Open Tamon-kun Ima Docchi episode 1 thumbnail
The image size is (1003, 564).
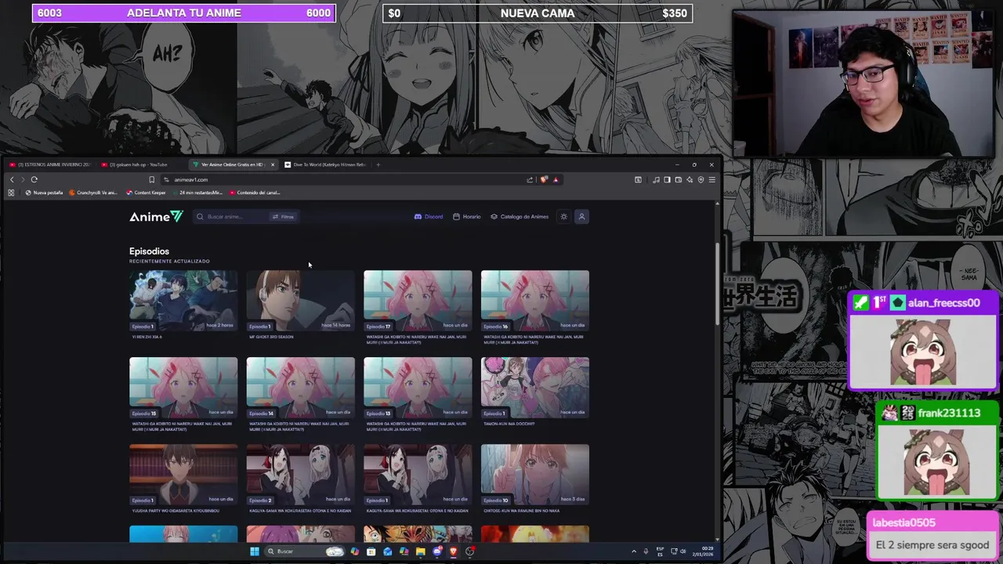tap(534, 387)
